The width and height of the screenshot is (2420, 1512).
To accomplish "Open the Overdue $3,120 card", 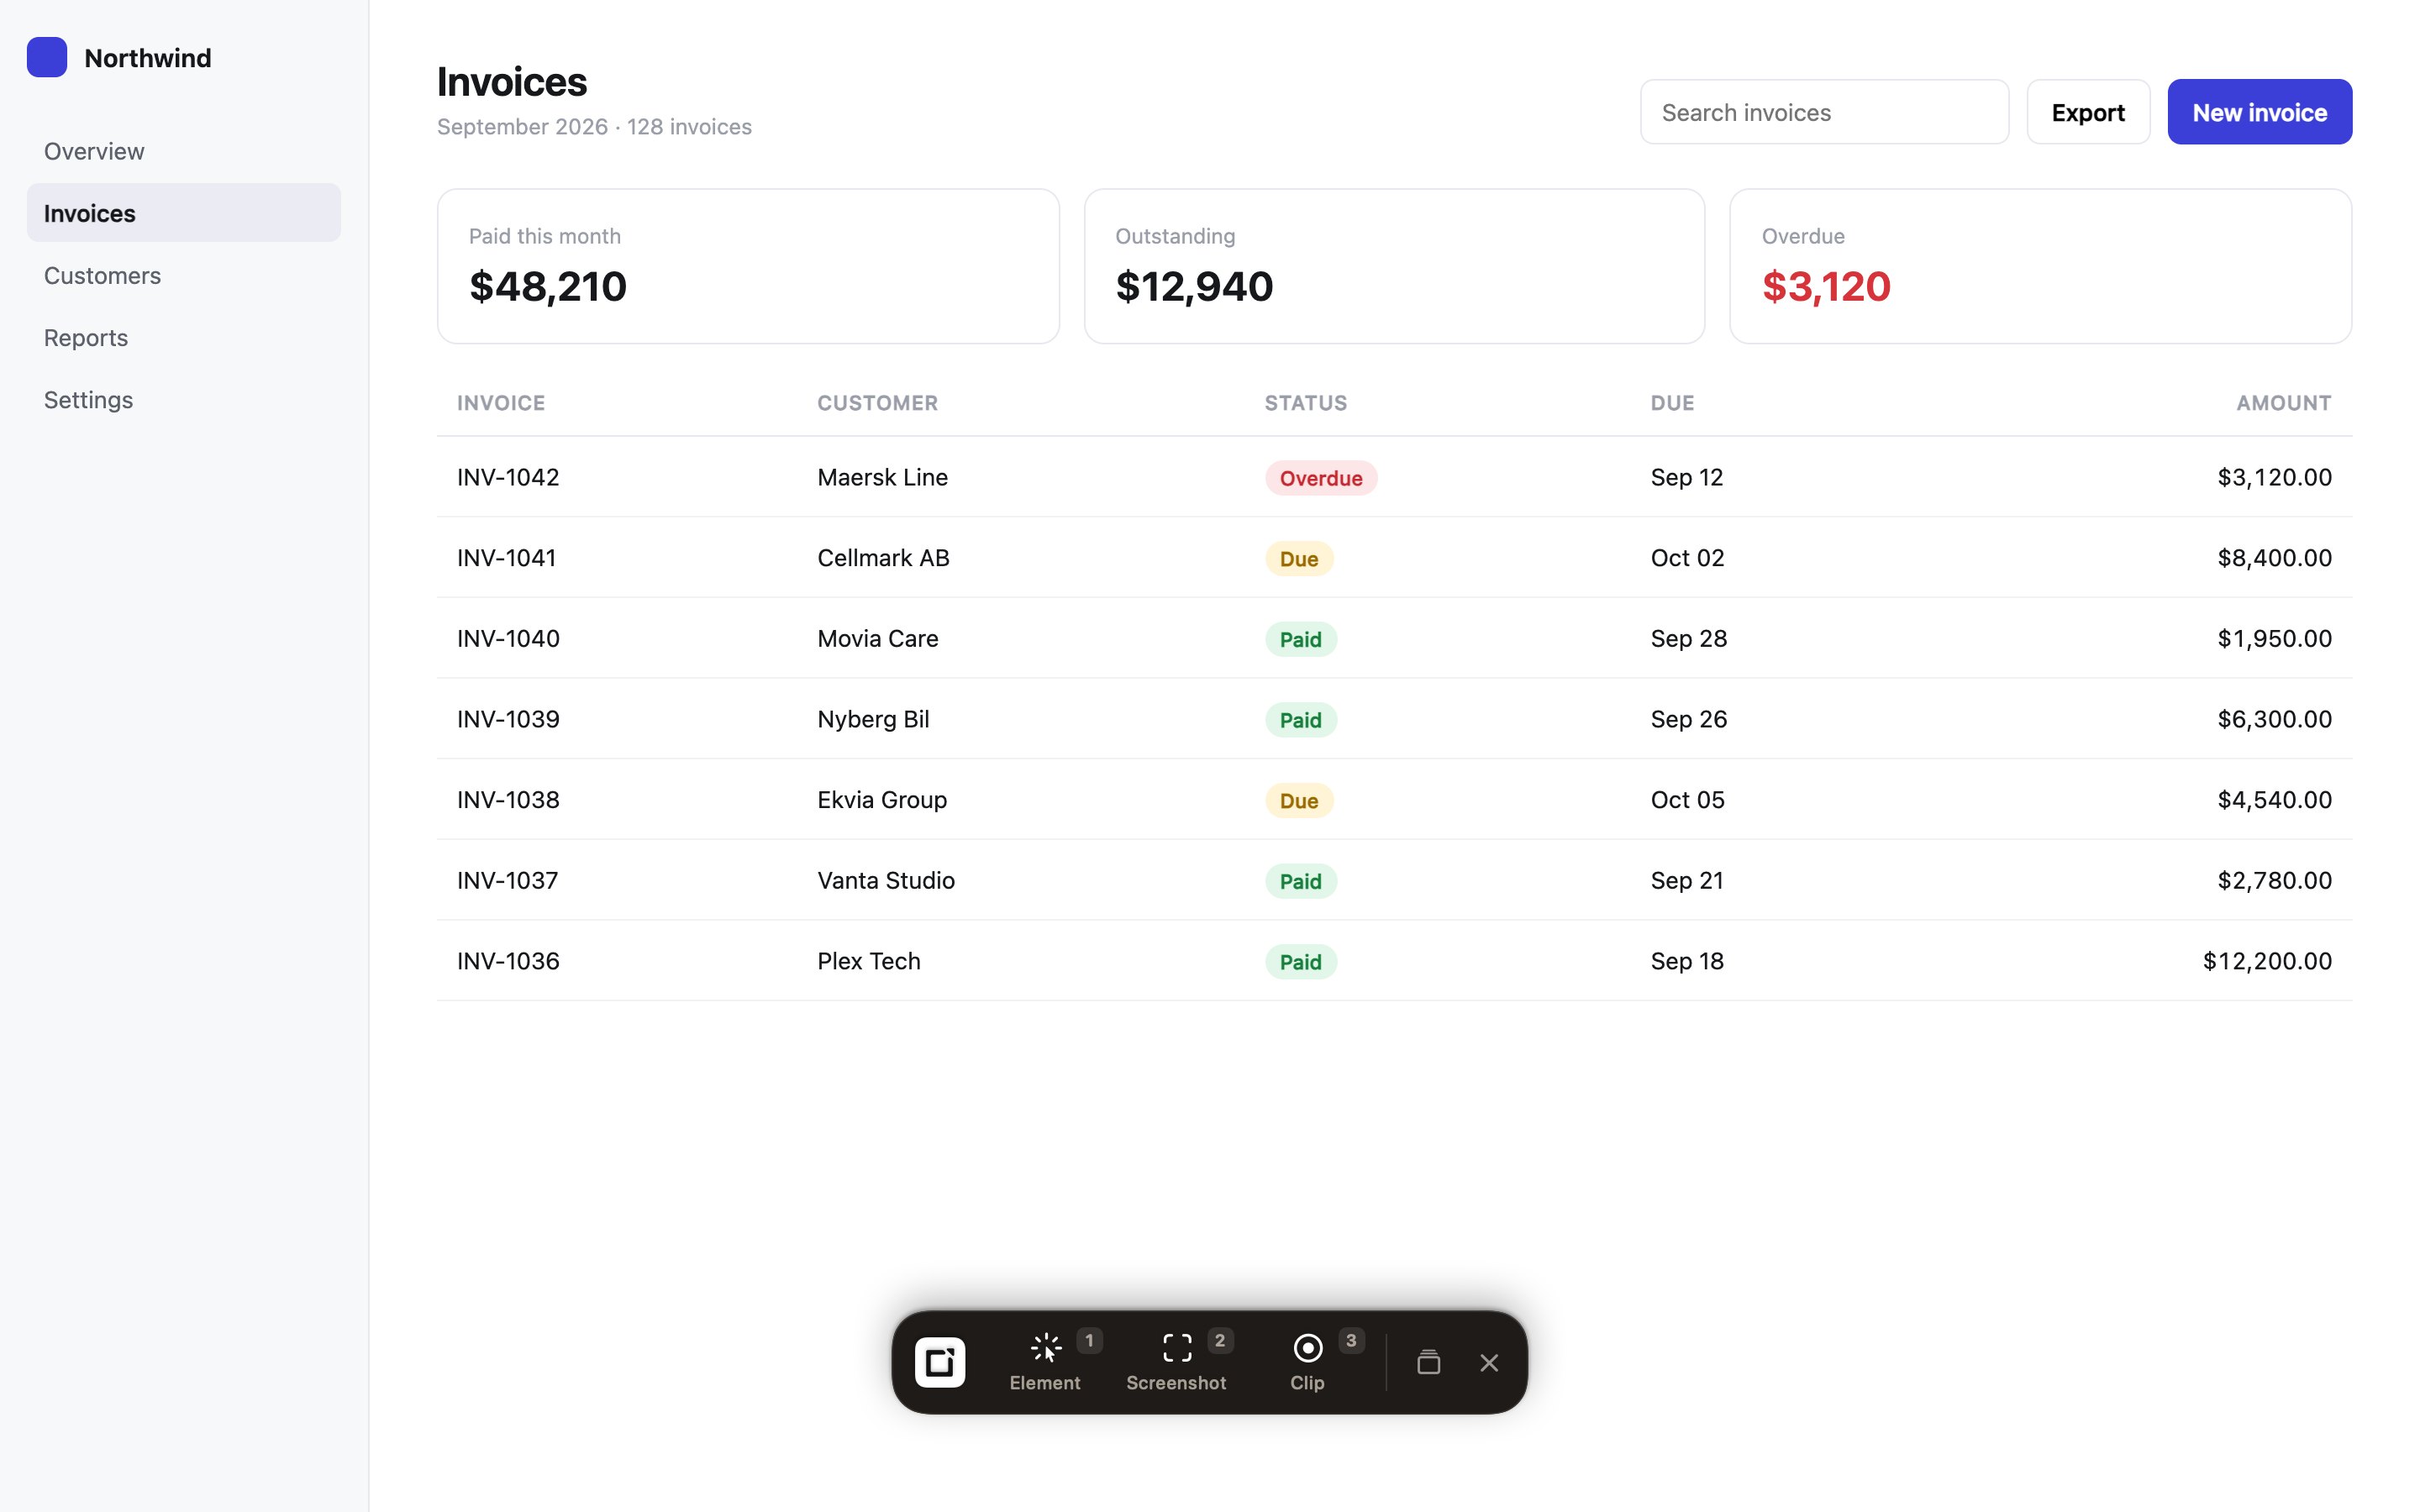I will point(2040,266).
